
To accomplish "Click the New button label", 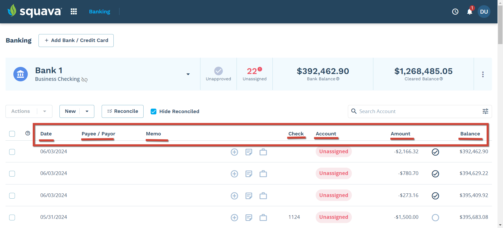I will (x=70, y=111).
